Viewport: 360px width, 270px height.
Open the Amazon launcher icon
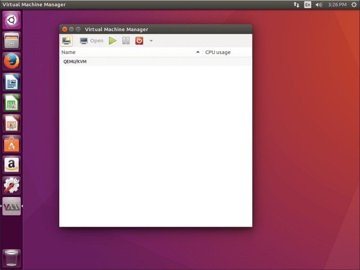click(11, 165)
